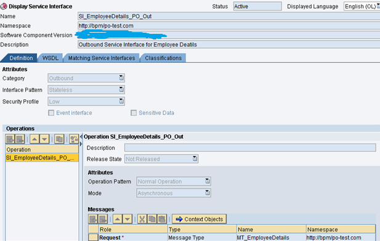Move operation up in Operations toolbar

[x=34, y=139]
